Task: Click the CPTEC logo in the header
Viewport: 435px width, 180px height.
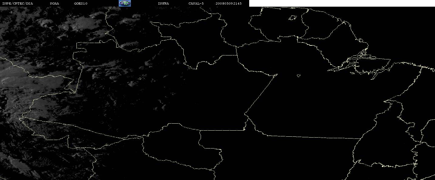Action: [125, 3]
